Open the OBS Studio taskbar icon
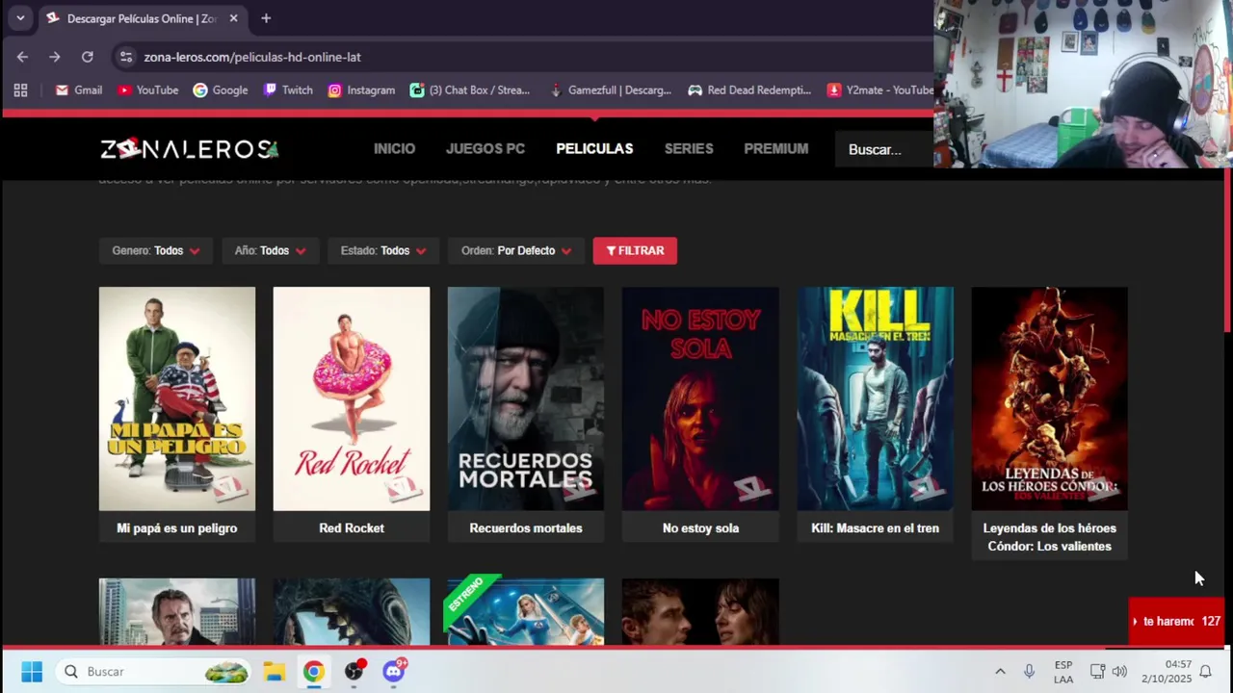Image resolution: width=1233 pixels, height=693 pixels. tap(354, 671)
